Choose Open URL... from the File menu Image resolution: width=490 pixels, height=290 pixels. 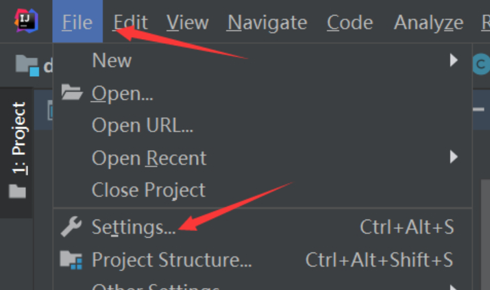[143, 125]
